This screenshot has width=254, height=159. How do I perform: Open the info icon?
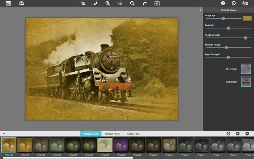[223, 3]
